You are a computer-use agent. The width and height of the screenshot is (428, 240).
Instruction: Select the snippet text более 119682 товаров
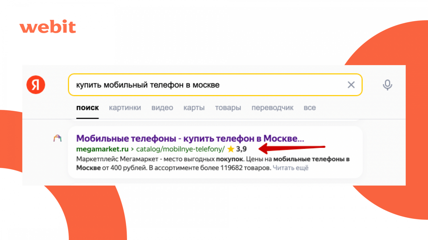point(235,168)
